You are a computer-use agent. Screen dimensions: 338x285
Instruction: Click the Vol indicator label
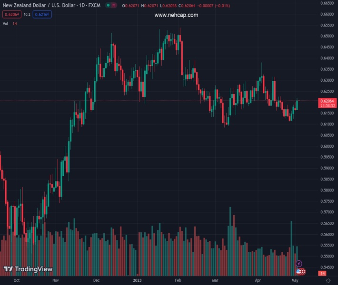[6, 24]
